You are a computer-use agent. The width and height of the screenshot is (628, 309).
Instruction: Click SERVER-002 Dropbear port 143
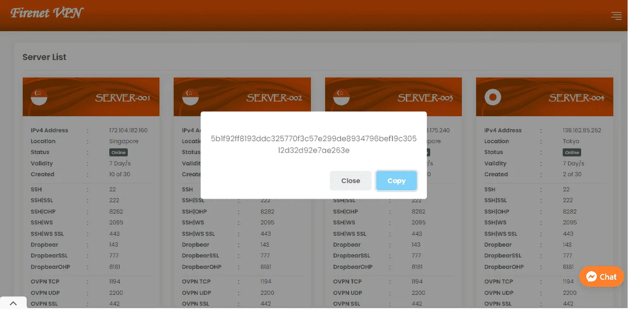pyautogui.click(x=265, y=245)
